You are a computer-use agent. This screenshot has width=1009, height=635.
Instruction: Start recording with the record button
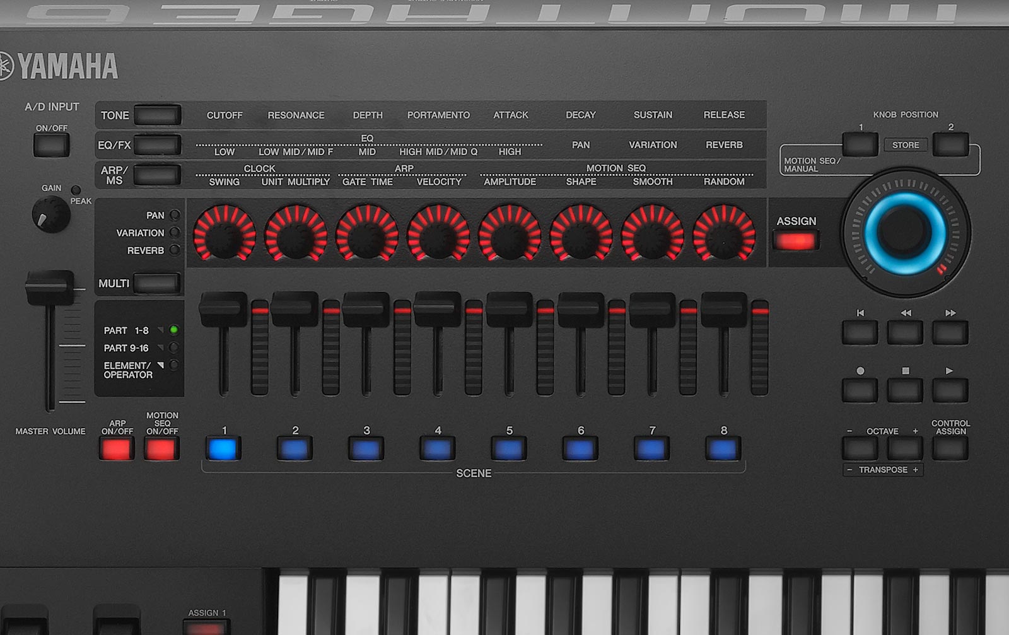860,390
